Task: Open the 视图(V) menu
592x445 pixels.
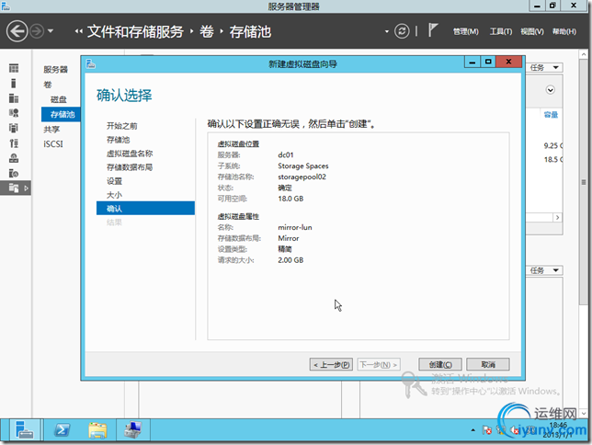Action: point(532,31)
